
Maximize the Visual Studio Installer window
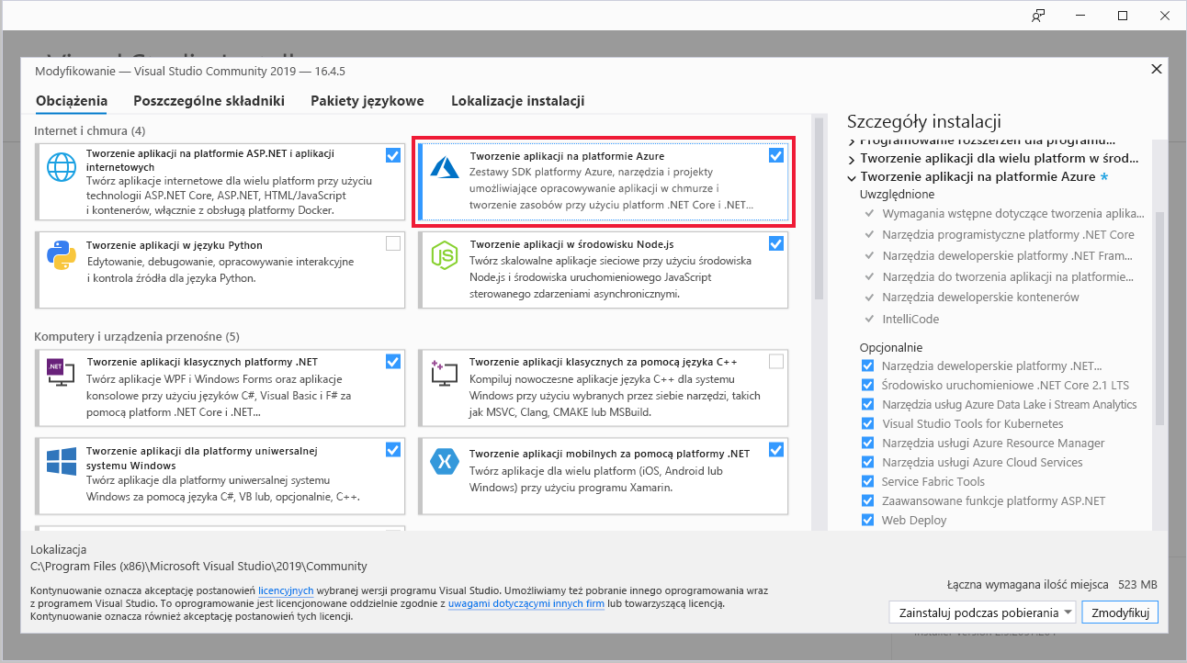(1123, 16)
